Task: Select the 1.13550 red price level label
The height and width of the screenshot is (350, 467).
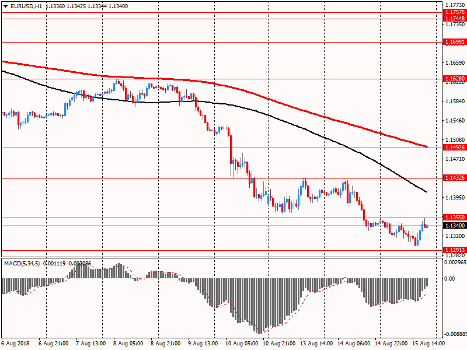Action: (x=455, y=218)
